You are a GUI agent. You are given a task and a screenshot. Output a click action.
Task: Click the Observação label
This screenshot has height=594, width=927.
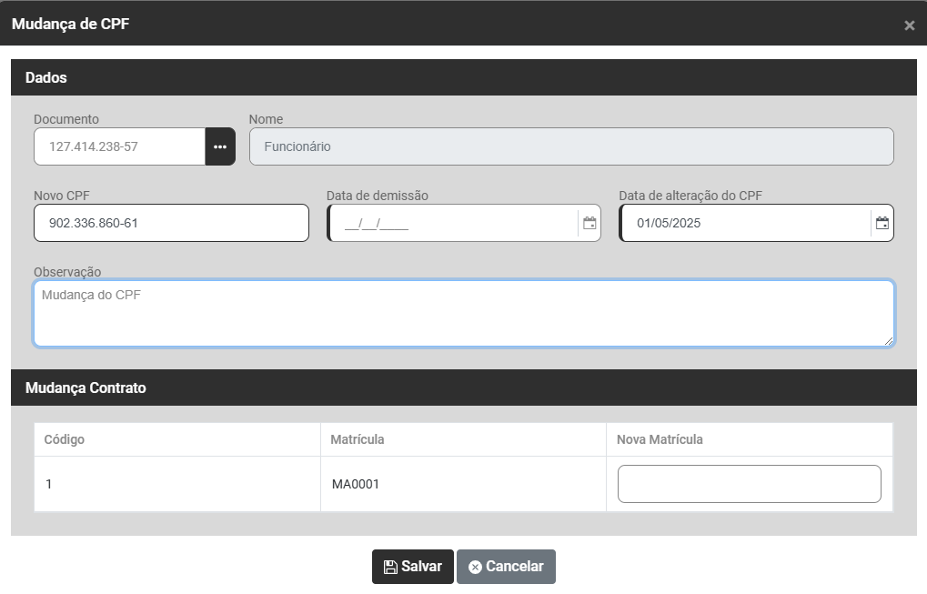click(67, 272)
